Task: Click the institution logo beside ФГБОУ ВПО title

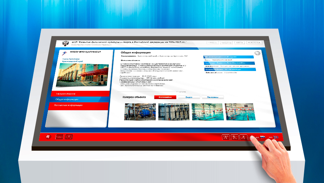Action: (x=65, y=53)
